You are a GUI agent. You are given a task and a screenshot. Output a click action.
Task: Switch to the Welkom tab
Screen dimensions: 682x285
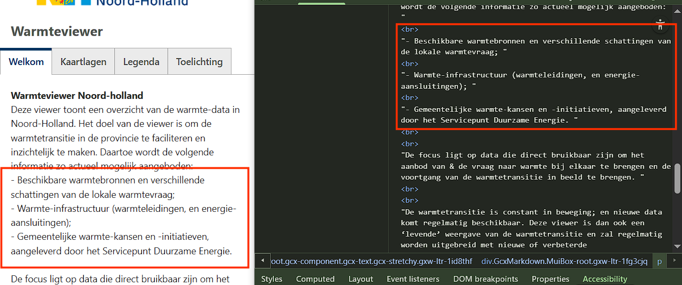[x=26, y=62]
